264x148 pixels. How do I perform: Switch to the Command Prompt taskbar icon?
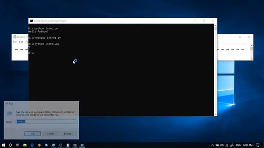(x=75, y=145)
